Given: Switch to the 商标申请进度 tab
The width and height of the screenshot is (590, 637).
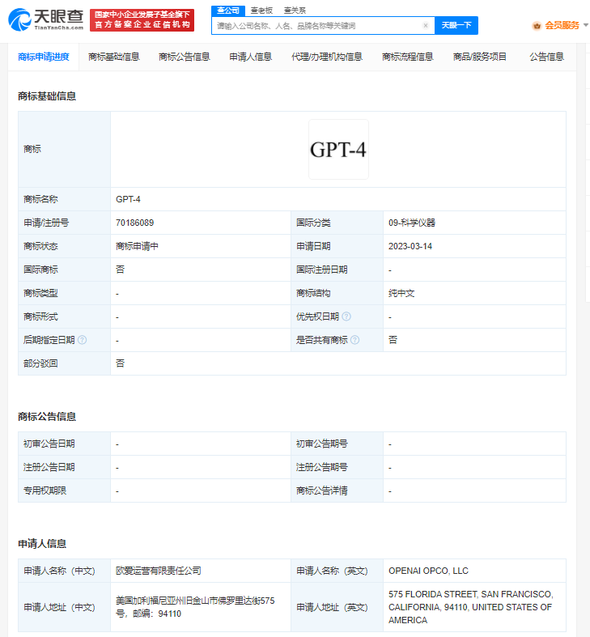Looking at the screenshot, I should tap(44, 57).
